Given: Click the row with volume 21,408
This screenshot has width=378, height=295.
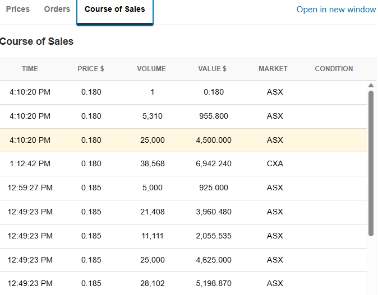Looking at the screenshot, I should point(153,212).
